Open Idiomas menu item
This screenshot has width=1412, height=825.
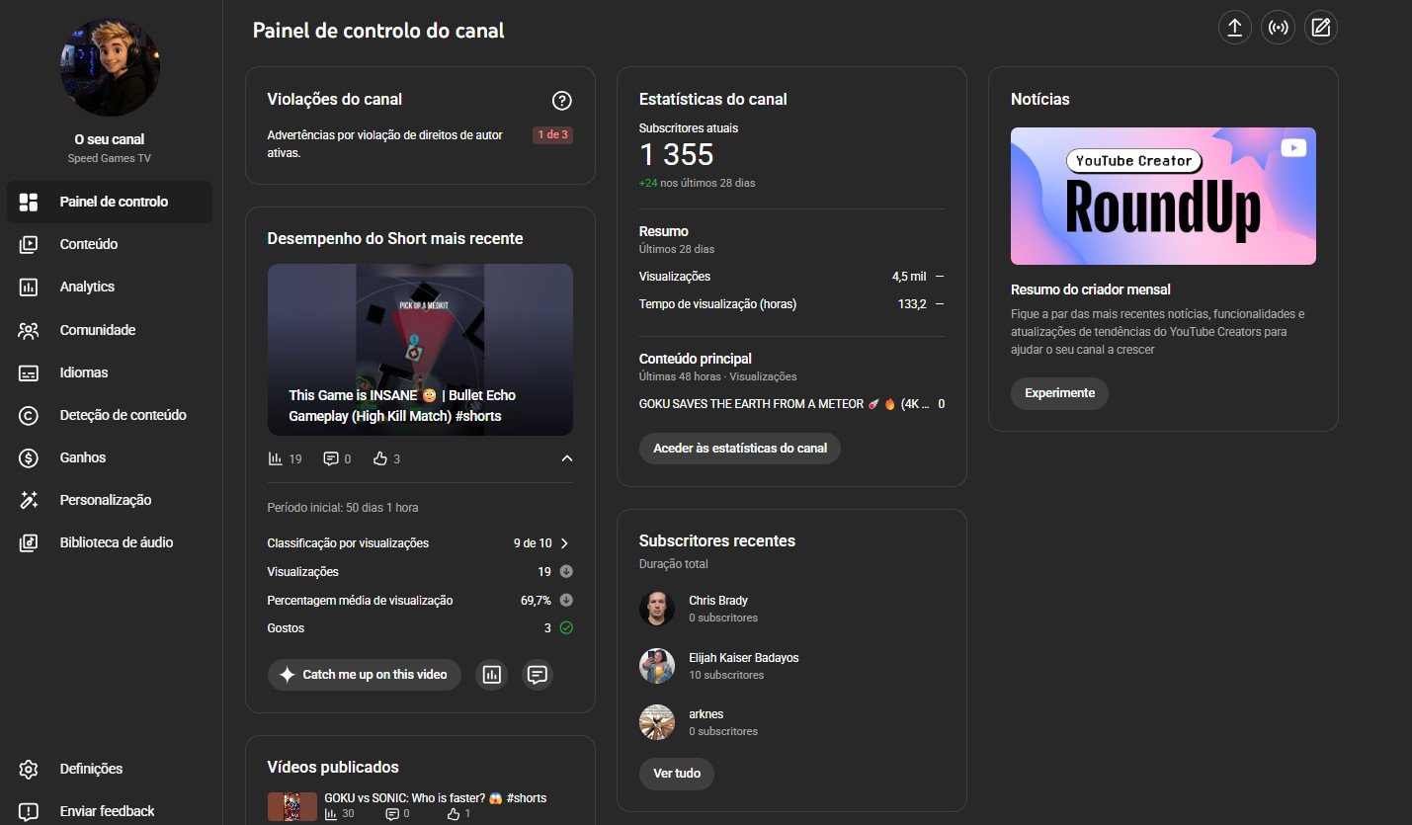tap(110, 372)
